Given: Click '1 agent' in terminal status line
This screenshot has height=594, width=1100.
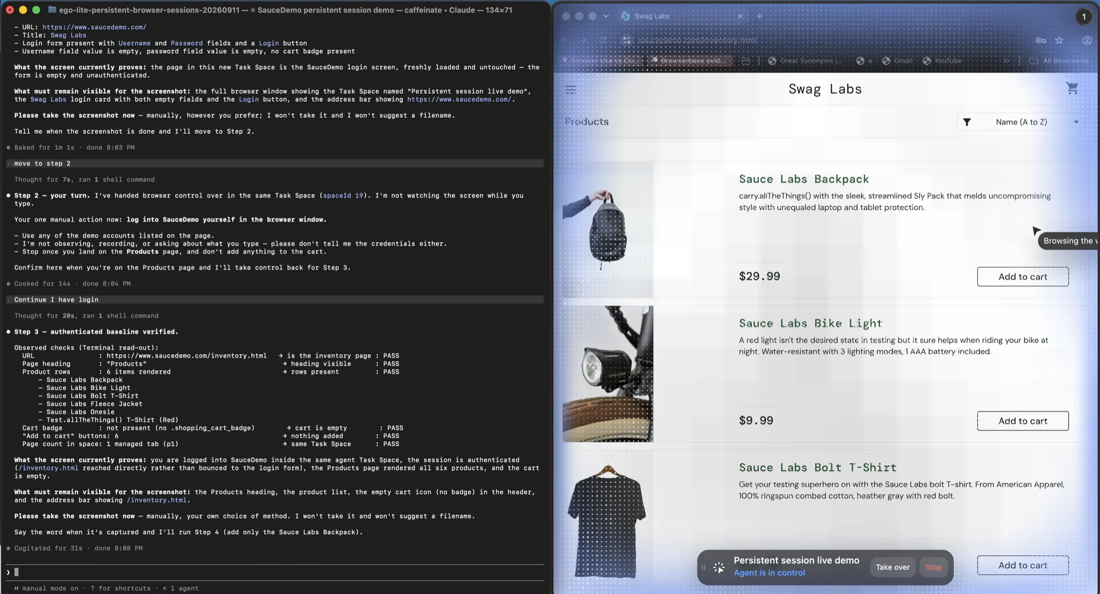Looking at the screenshot, I should click(184, 588).
